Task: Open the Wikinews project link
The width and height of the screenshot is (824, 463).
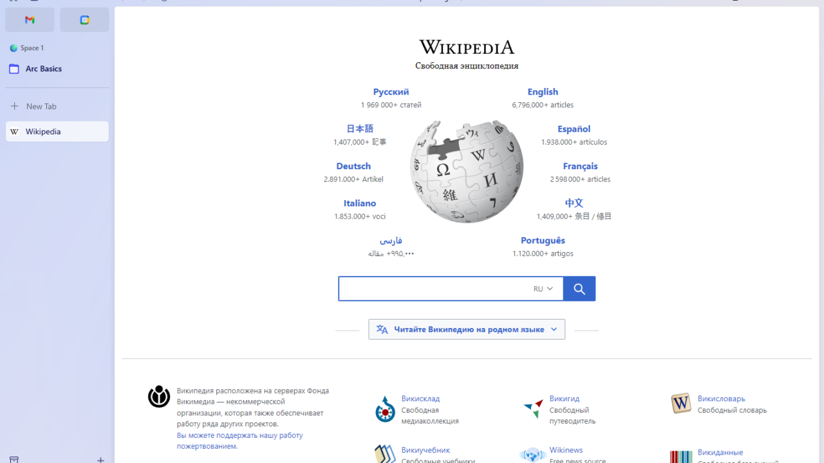Action: click(x=566, y=450)
